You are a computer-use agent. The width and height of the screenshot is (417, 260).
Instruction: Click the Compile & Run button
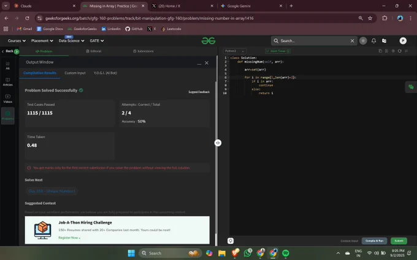pos(374,241)
